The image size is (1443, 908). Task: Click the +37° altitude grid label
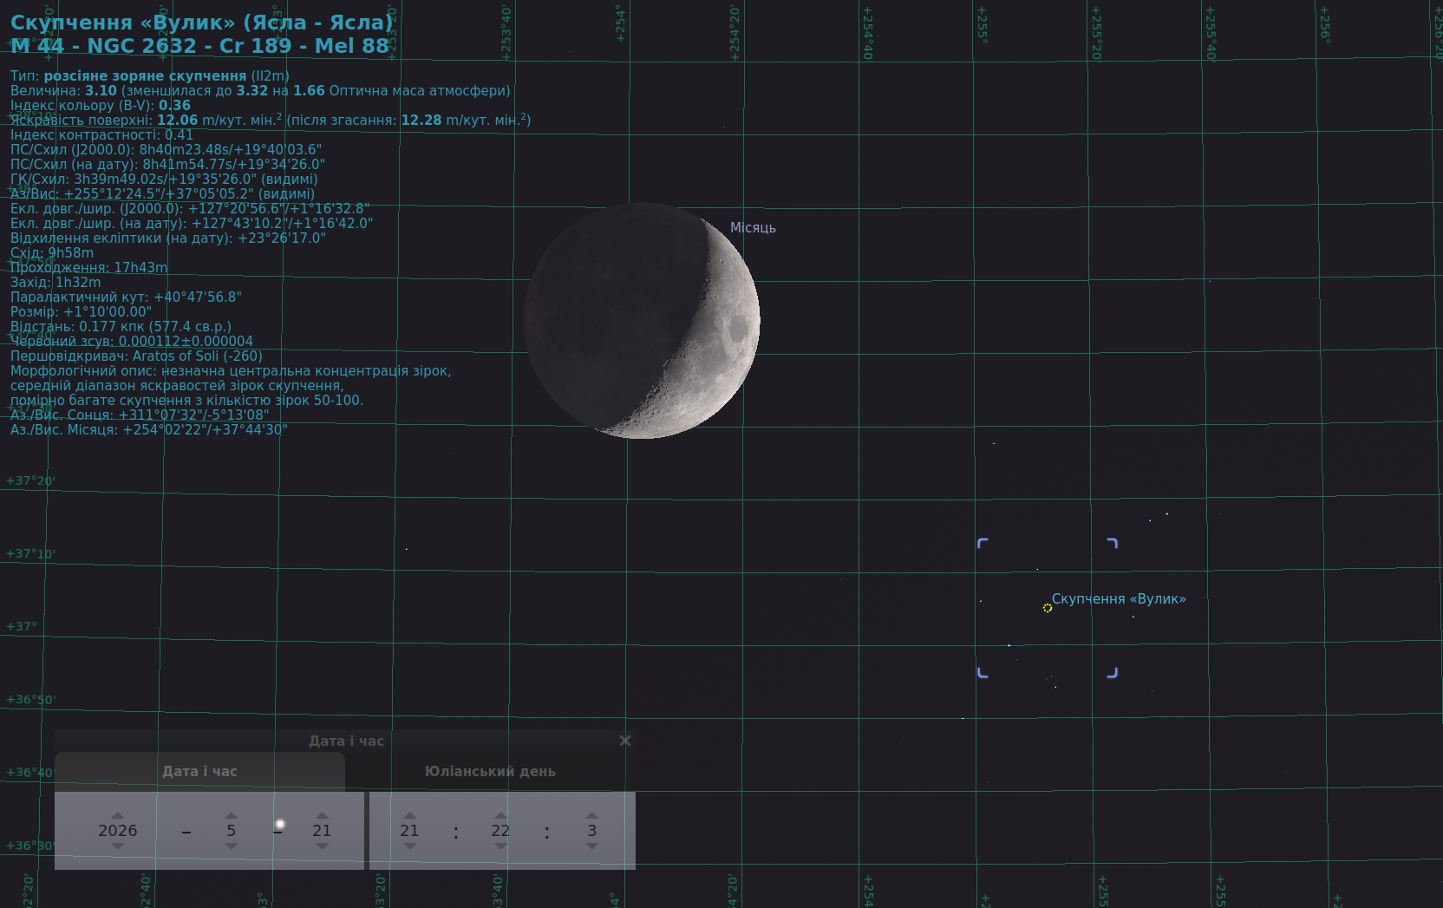tap(22, 626)
